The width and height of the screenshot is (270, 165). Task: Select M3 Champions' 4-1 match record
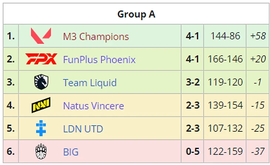click(192, 36)
